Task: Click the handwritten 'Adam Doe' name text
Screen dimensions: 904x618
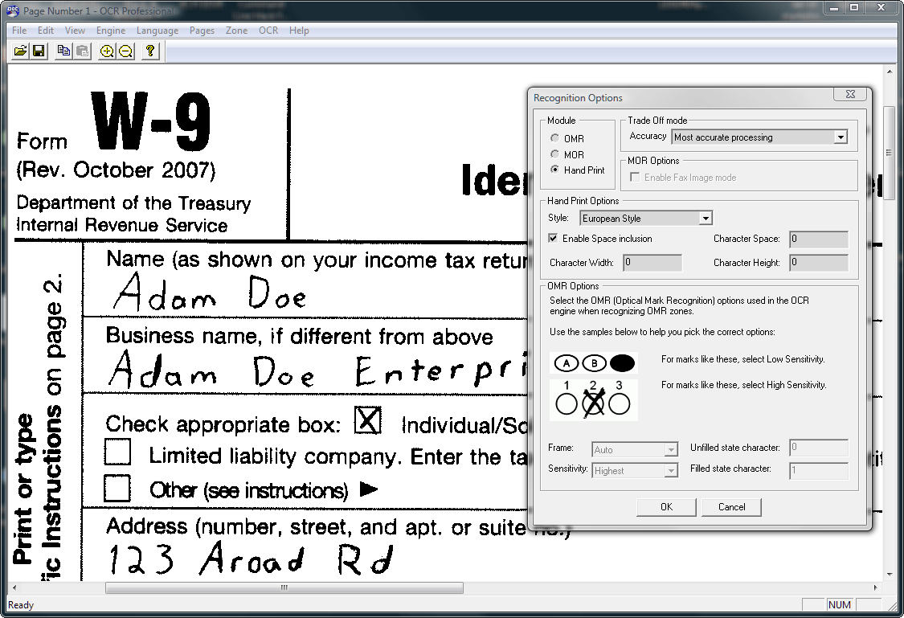Action: (x=210, y=293)
